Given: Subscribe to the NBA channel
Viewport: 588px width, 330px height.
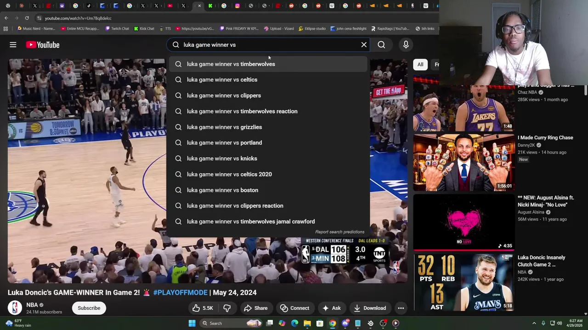Looking at the screenshot, I should click(89, 308).
